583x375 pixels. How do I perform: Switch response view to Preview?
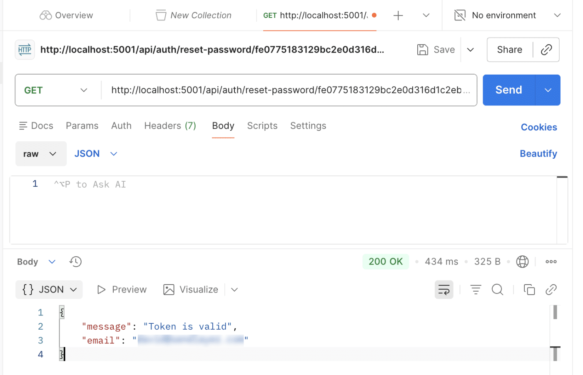122,289
